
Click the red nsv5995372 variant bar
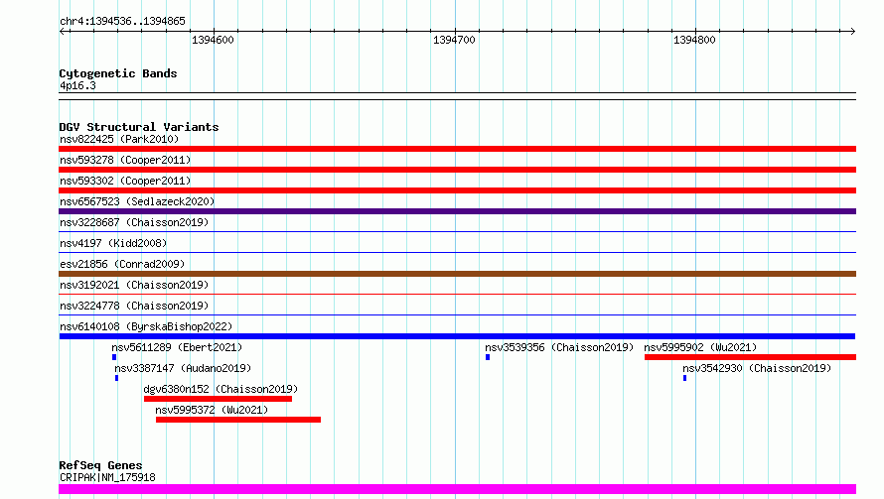click(x=238, y=420)
